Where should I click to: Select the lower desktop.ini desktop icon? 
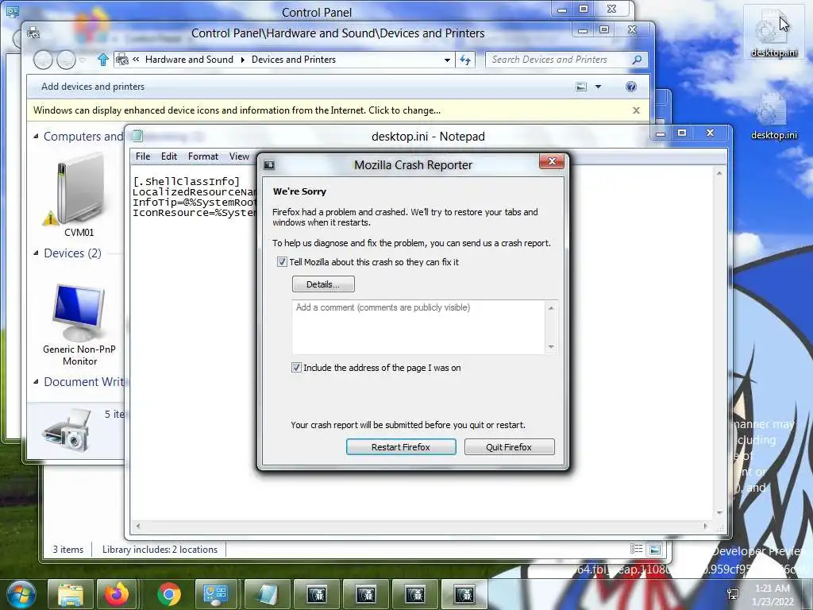(773, 116)
